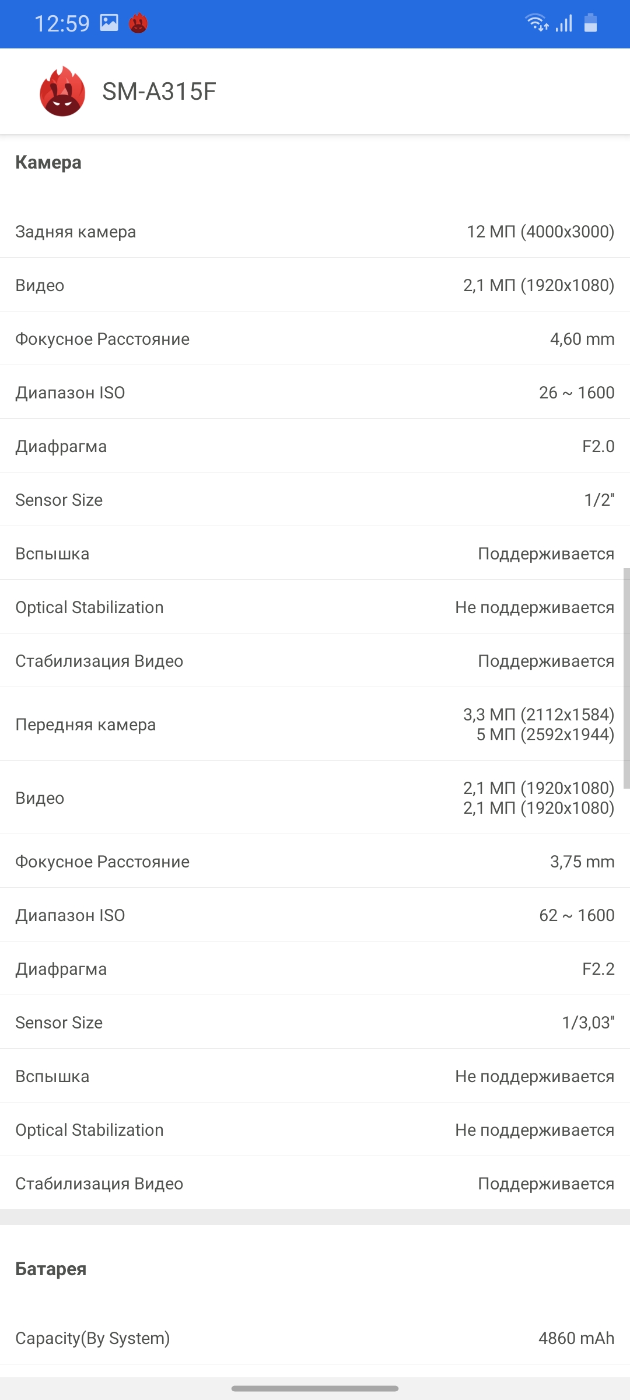Tap the bottom navigation gesture handle
Screen dimensions: 630x1400
pos(315,1388)
